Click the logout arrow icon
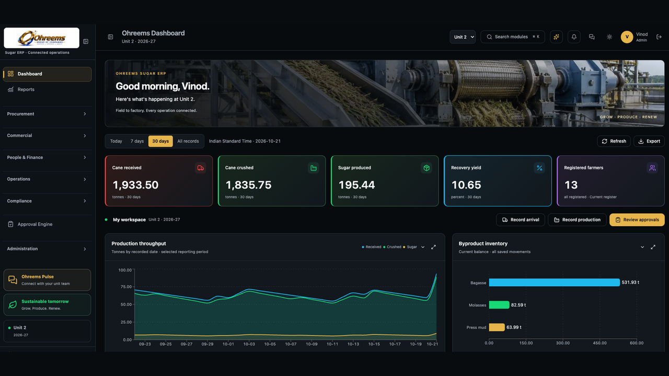The width and height of the screenshot is (669, 376). click(659, 37)
